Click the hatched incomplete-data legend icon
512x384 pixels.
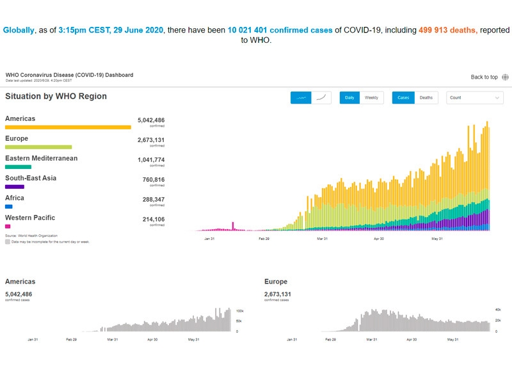pos(8,242)
